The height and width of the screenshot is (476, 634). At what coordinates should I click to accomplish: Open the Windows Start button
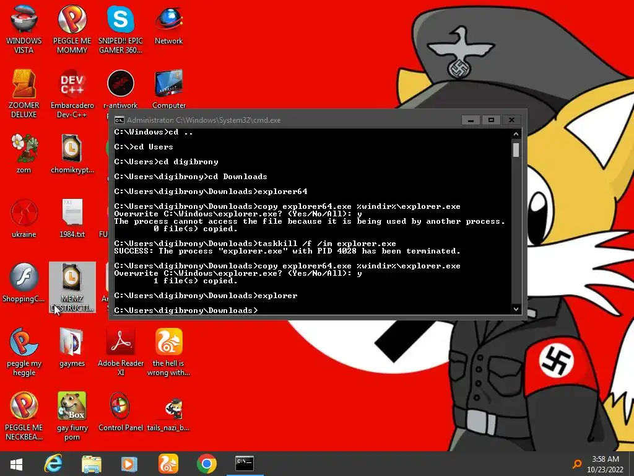click(x=16, y=464)
